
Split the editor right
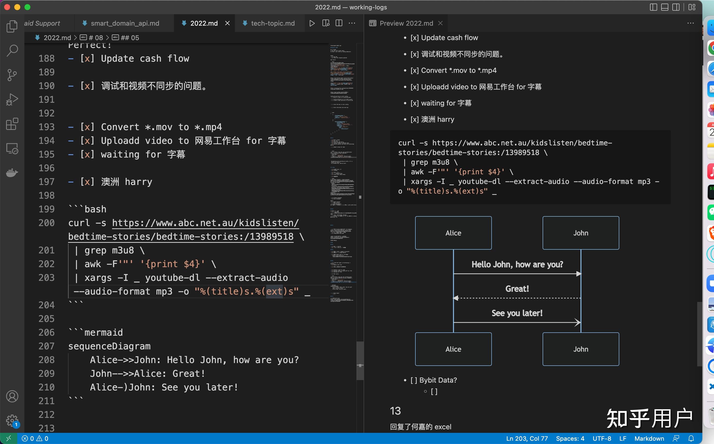pos(339,23)
